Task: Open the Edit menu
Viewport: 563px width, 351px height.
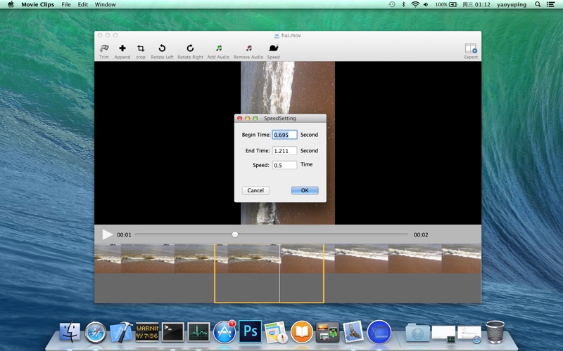Action: pyautogui.click(x=83, y=5)
